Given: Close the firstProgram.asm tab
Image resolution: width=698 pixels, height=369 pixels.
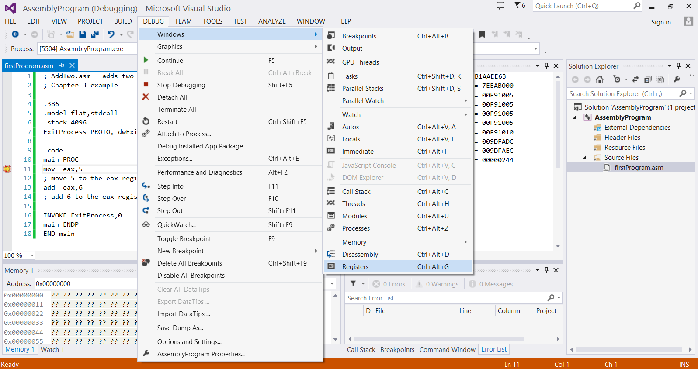Looking at the screenshot, I should click(72, 66).
